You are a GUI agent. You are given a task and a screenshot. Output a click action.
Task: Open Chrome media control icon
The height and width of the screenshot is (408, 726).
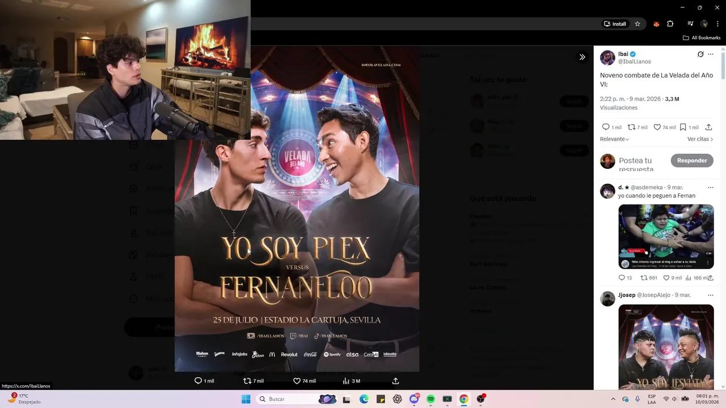(x=690, y=24)
